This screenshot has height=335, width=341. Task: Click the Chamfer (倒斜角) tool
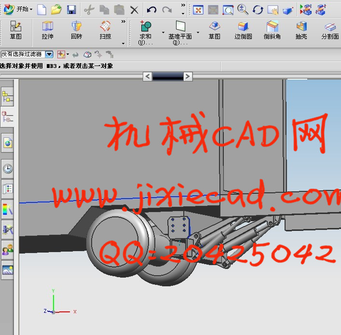point(272,30)
